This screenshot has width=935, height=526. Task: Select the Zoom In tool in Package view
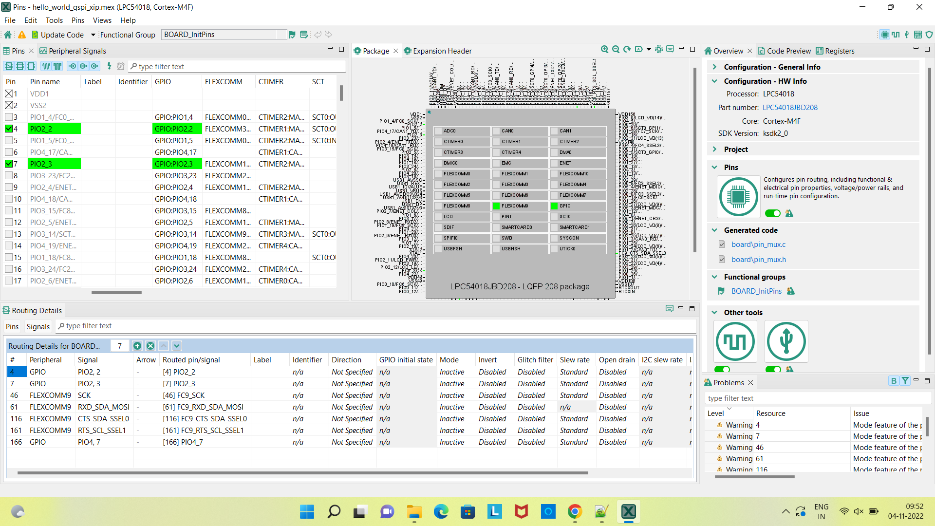click(x=604, y=49)
